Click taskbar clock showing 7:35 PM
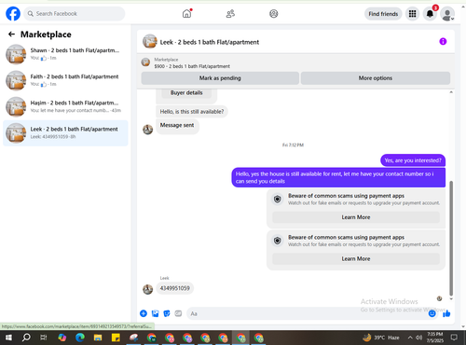Image resolution: width=466 pixels, height=345 pixels. tap(435, 338)
